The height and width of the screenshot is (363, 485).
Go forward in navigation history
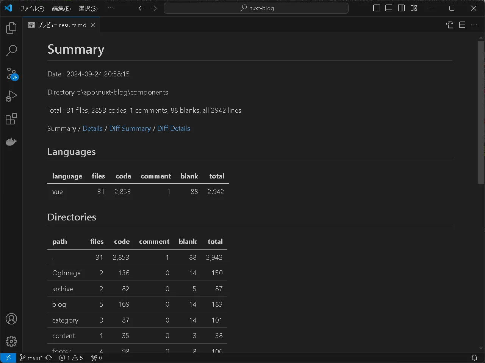point(154,8)
